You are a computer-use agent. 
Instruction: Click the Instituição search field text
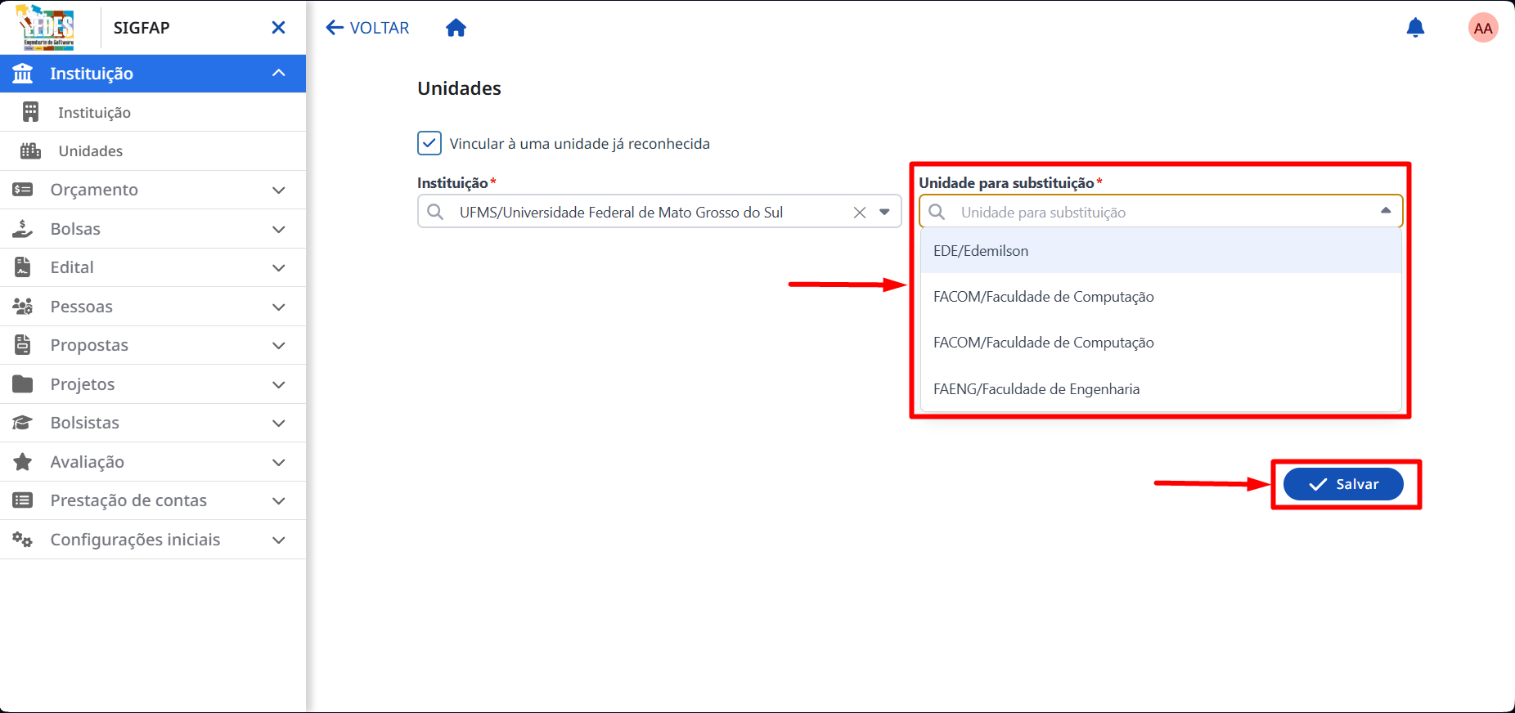[621, 213]
